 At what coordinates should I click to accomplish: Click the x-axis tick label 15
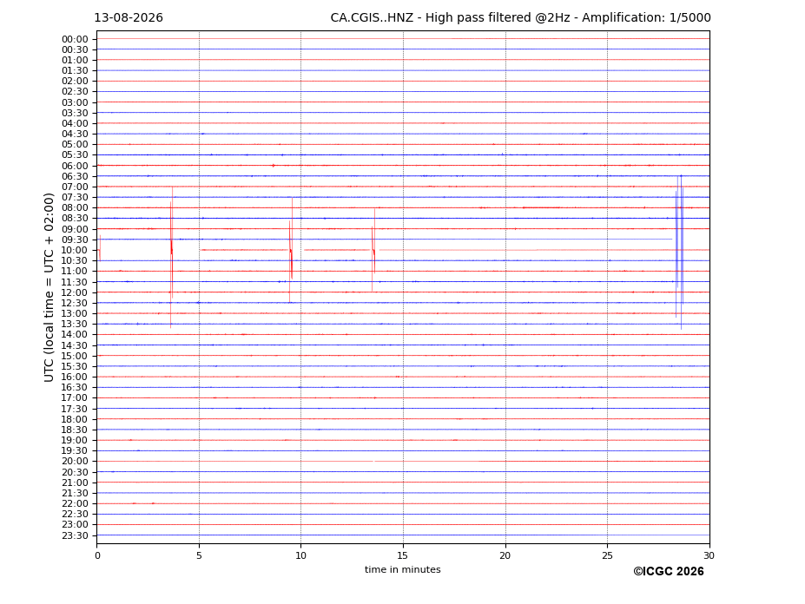click(403, 555)
